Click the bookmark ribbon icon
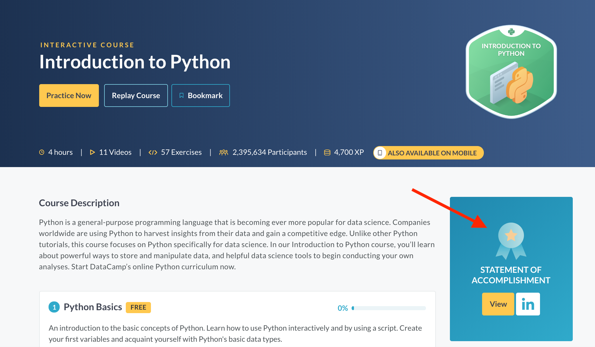Screen dimensions: 595x347 181,96
